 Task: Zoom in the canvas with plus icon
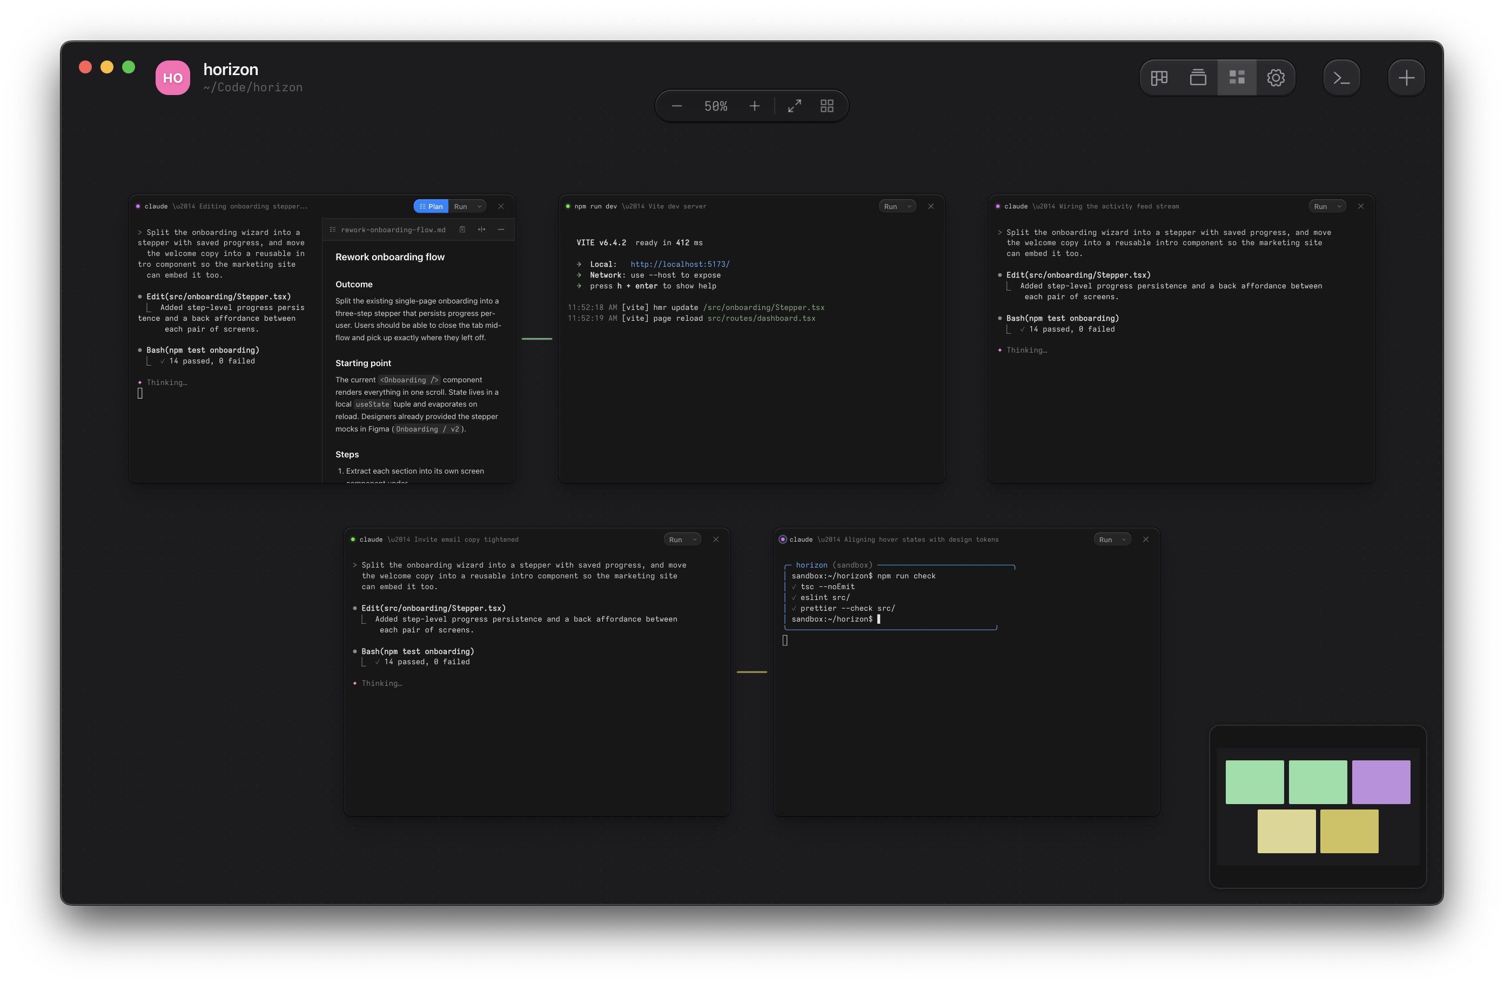click(755, 106)
